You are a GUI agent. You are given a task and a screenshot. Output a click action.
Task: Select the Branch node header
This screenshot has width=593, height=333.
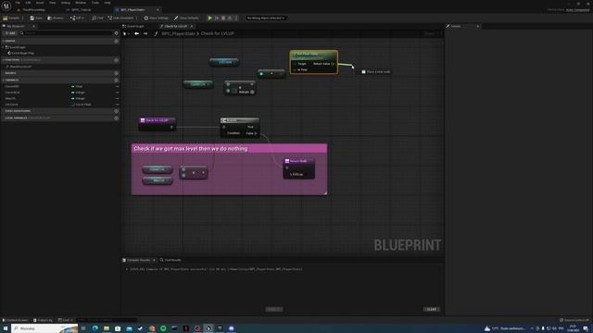tap(240, 120)
